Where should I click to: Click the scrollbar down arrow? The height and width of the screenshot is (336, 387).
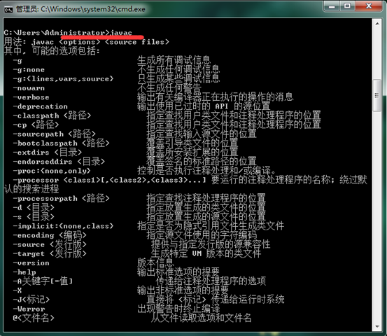point(377,327)
